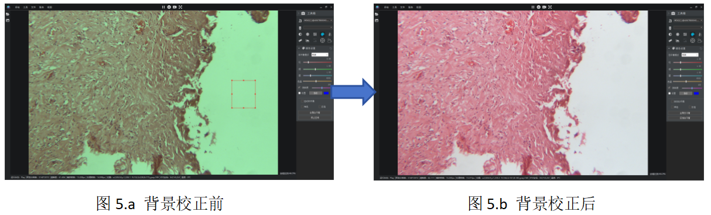The image size is (711, 215).
Task: Select highlighted color settings icon, left panel
Action: [322, 34]
